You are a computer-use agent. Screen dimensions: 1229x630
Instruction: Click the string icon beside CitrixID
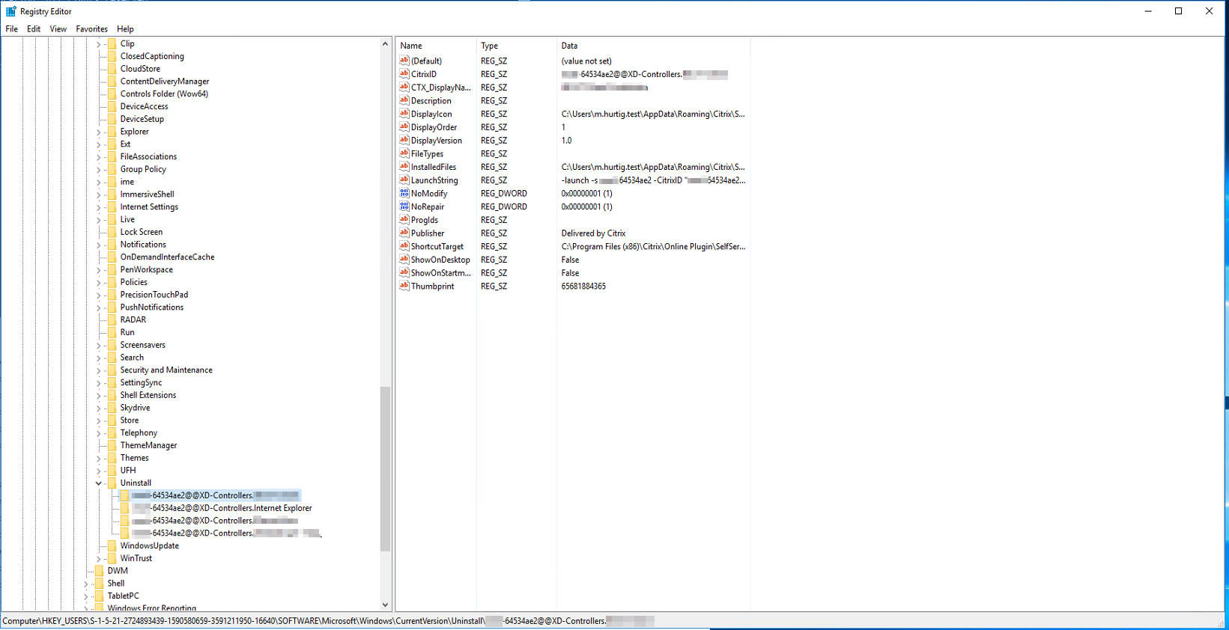404,74
